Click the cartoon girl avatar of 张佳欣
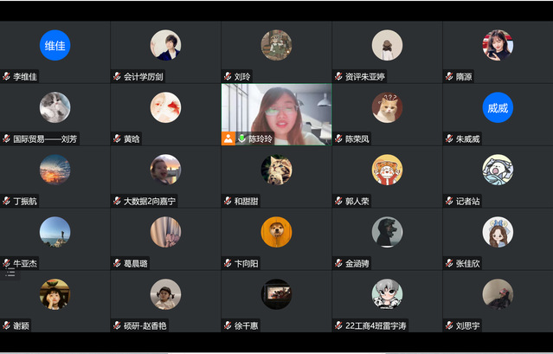553x354 pixels. [x=498, y=232]
